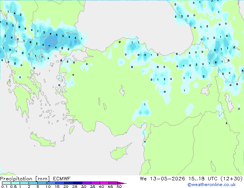Select the 35–40 mm legend color swatch
The width and height of the screenshot is (244, 188).
(95, 183)
